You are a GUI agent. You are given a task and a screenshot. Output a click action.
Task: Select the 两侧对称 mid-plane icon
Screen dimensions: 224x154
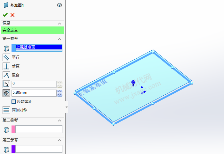click(6, 110)
